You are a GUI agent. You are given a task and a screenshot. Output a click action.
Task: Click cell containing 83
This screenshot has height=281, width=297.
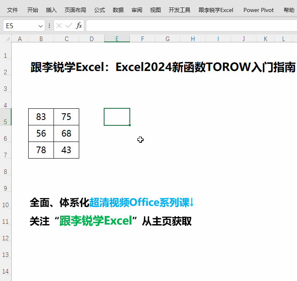click(41, 117)
